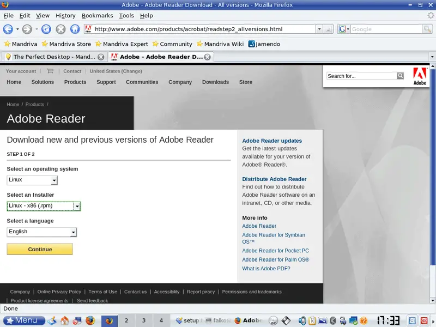Viewport: 436px width, 327px height.
Task: Open the Adobe Reader updates link
Action: coord(272,141)
